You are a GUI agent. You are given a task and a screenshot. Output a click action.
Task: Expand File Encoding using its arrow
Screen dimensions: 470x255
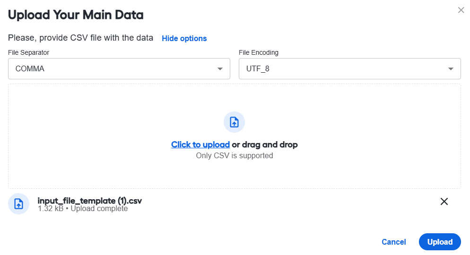451,69
